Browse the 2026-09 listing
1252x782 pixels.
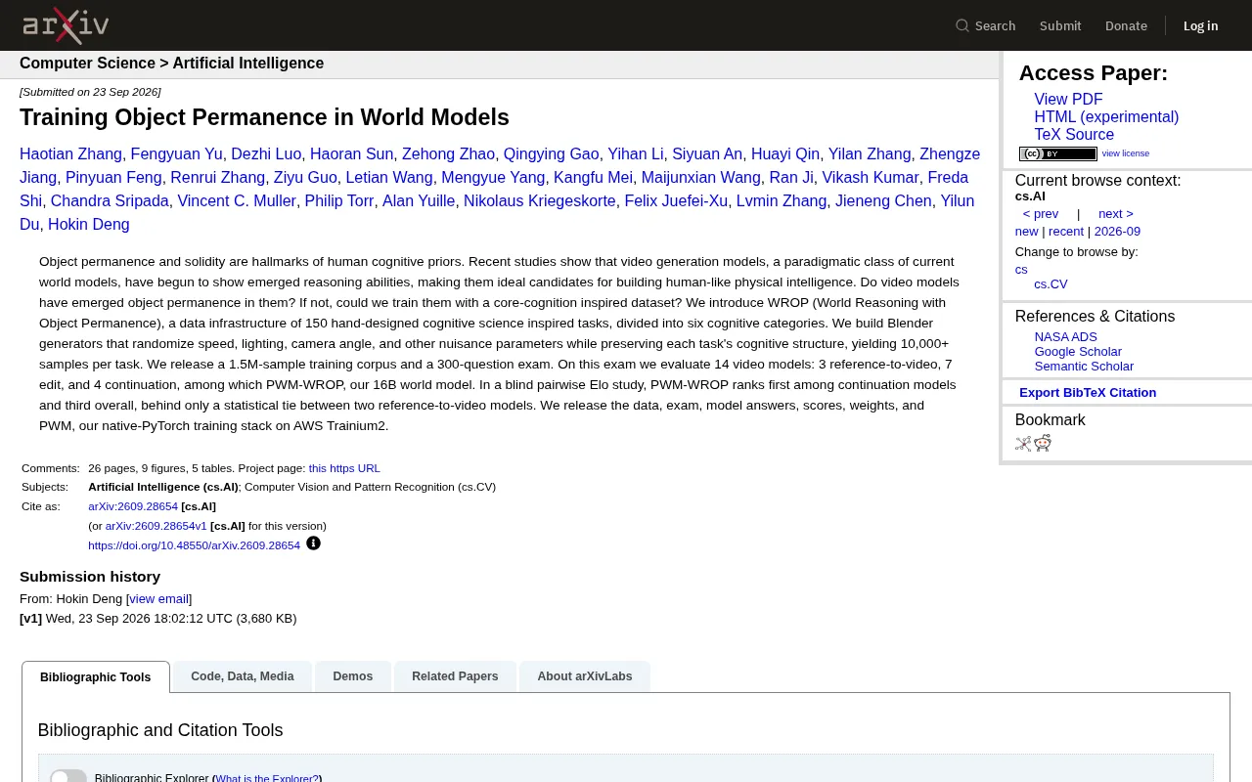coord(1117,232)
